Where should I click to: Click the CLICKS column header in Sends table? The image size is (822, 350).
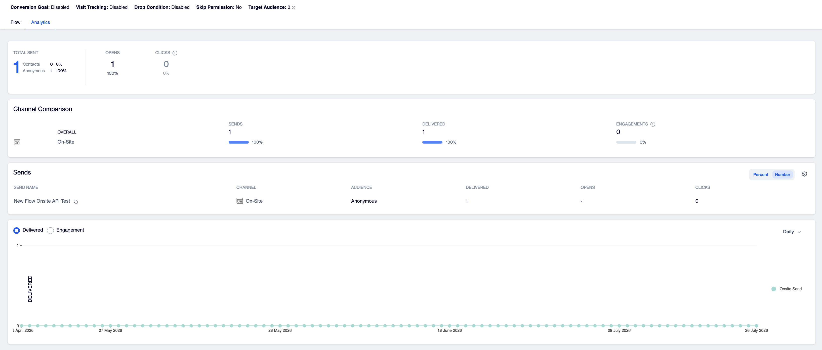click(703, 188)
